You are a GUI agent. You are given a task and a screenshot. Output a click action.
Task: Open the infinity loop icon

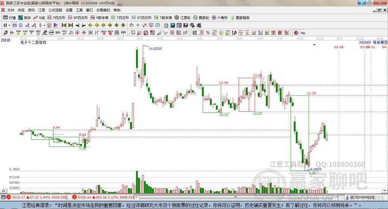[303, 32]
